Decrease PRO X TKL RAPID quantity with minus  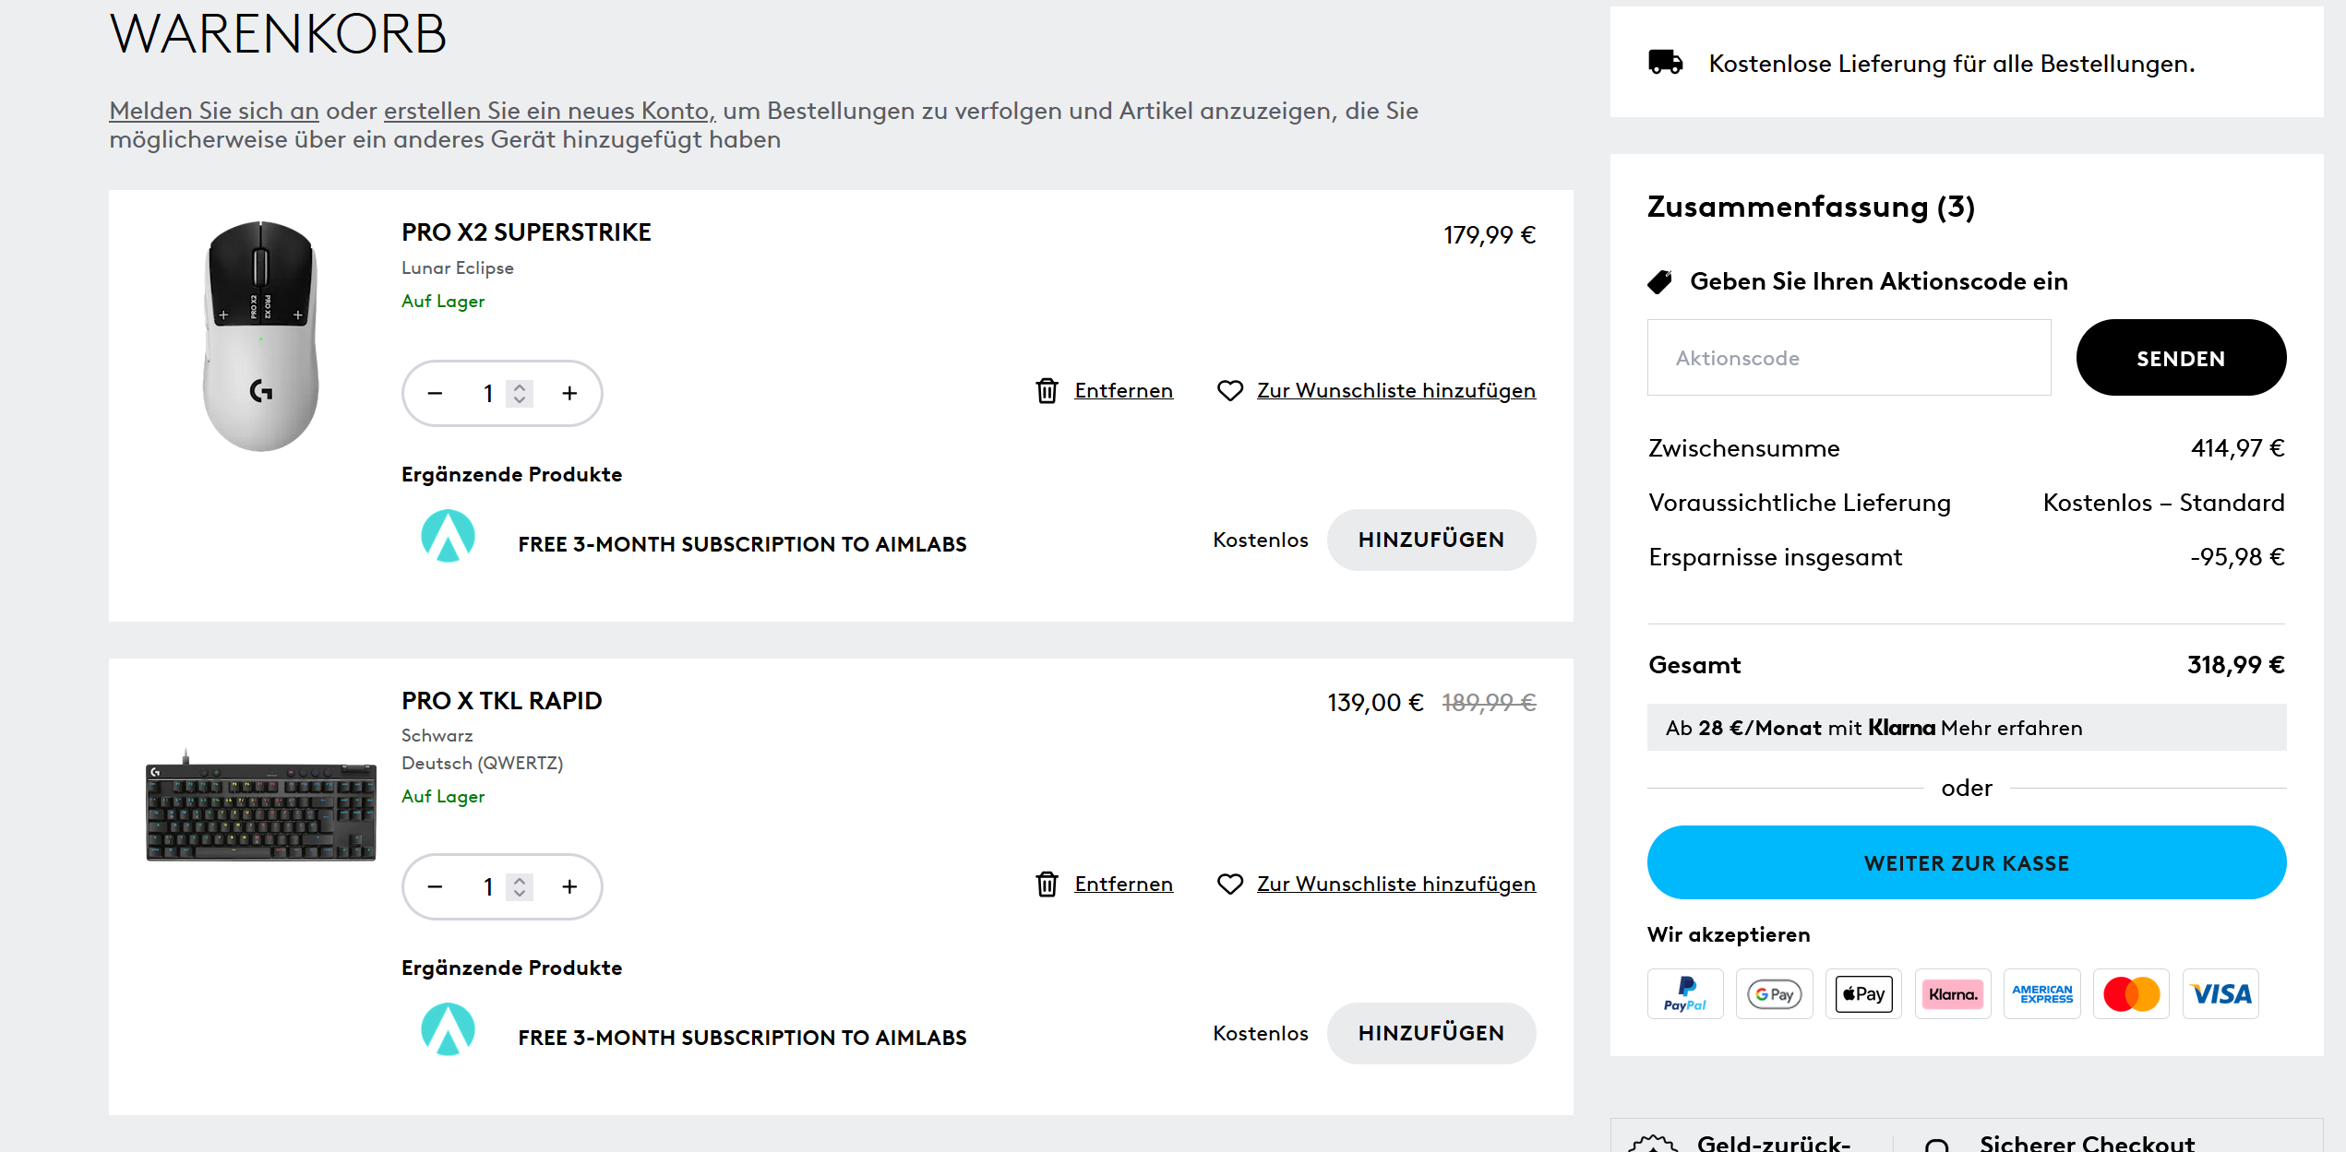(435, 887)
